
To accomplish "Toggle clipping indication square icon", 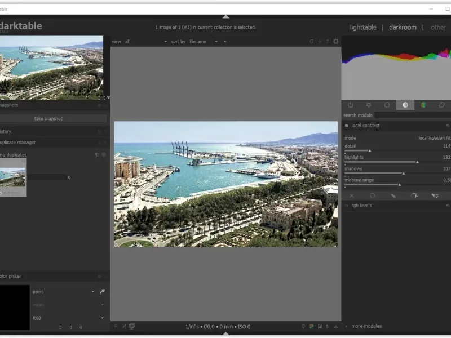I will pyautogui.click(x=320, y=327).
